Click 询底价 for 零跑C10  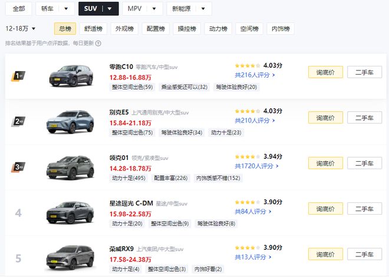(325, 72)
